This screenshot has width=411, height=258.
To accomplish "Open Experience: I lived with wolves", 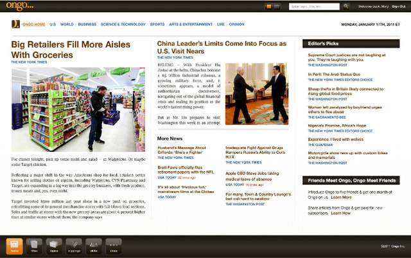I will coord(336,139).
